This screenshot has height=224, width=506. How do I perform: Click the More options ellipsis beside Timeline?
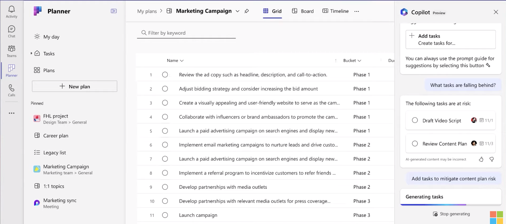click(357, 11)
